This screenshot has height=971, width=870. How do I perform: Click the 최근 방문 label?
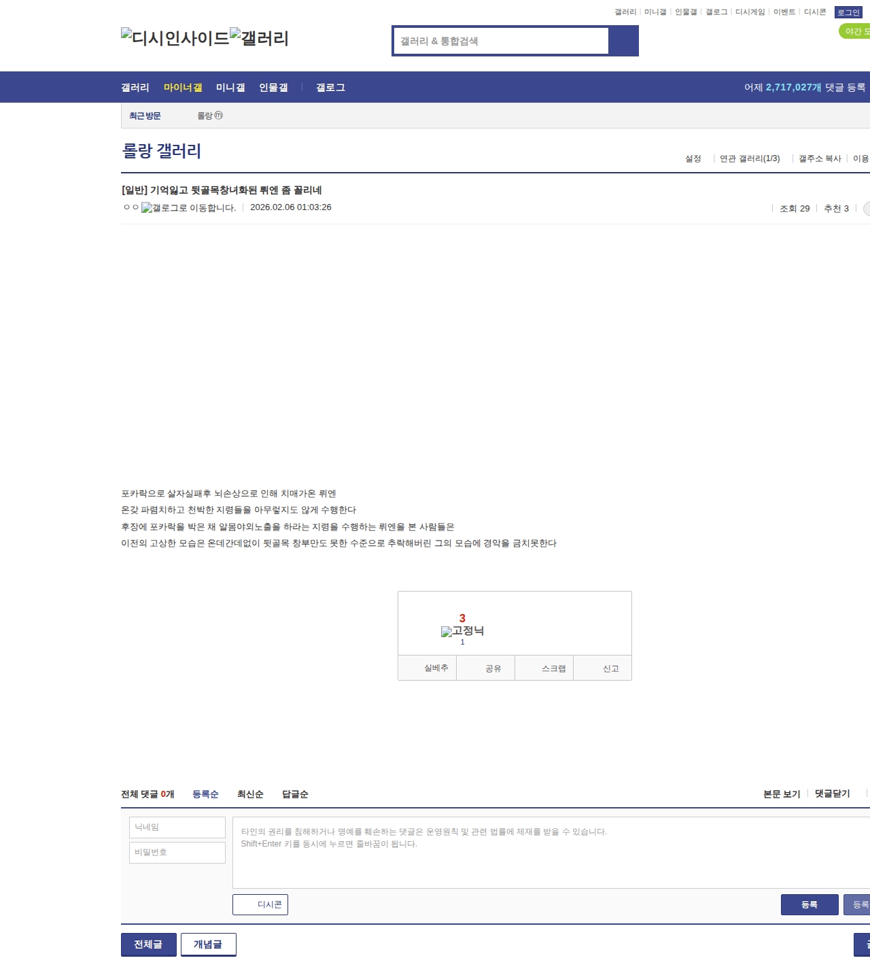pos(145,116)
